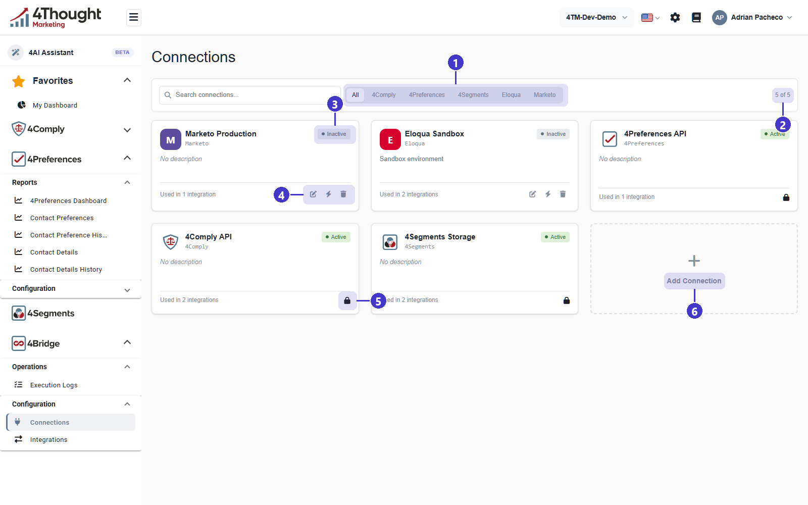The height and width of the screenshot is (505, 808).
Task: Click the search magnifier icon
Action: click(x=168, y=95)
